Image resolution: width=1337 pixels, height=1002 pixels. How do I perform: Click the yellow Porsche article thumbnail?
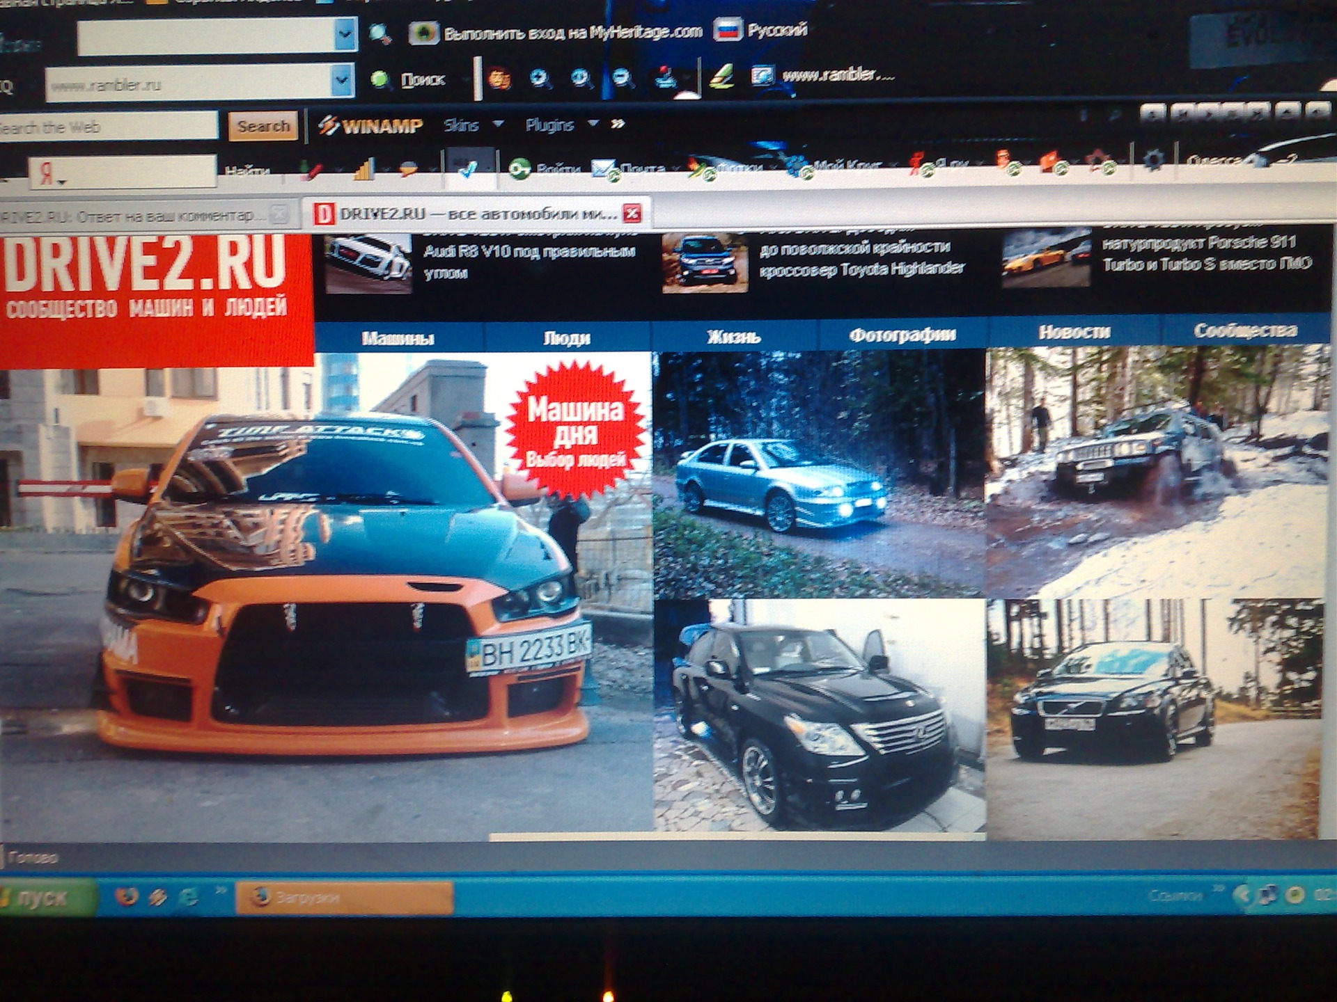[x=1046, y=257]
